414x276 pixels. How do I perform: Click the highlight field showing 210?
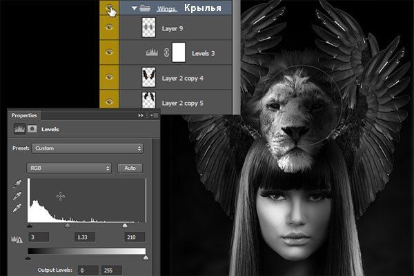(135, 237)
